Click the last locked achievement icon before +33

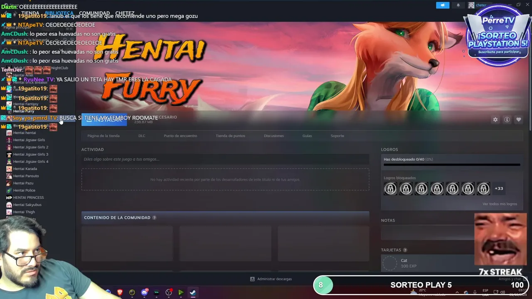tap(483, 189)
